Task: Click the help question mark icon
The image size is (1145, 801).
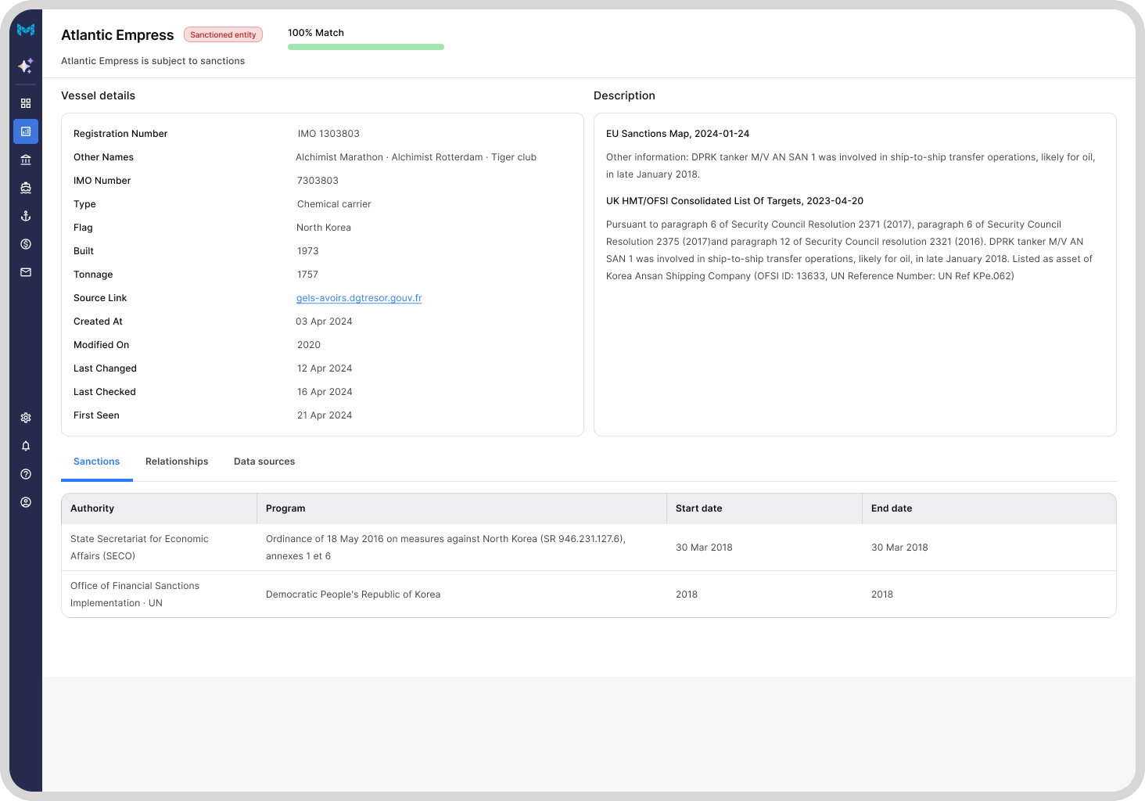Action: click(26, 474)
